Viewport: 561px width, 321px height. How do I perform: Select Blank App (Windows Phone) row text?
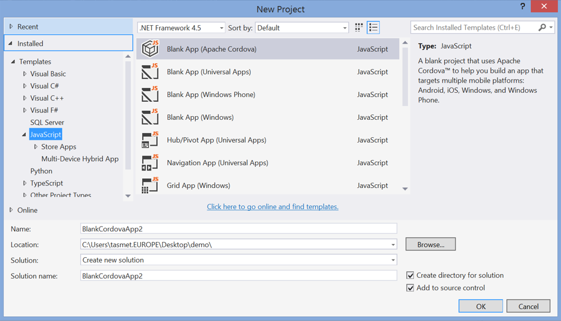coord(211,95)
